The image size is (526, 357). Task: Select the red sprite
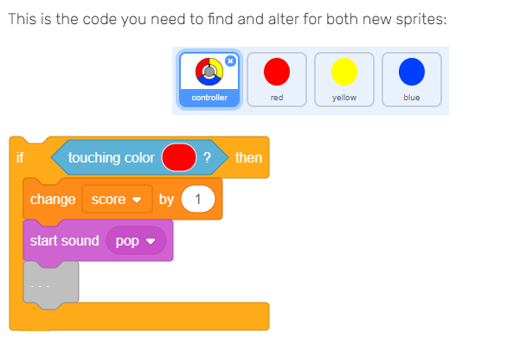coord(277,80)
